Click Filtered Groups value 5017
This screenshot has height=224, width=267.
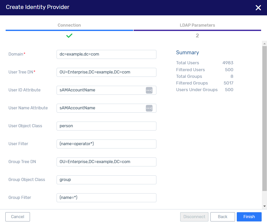tap(228, 83)
